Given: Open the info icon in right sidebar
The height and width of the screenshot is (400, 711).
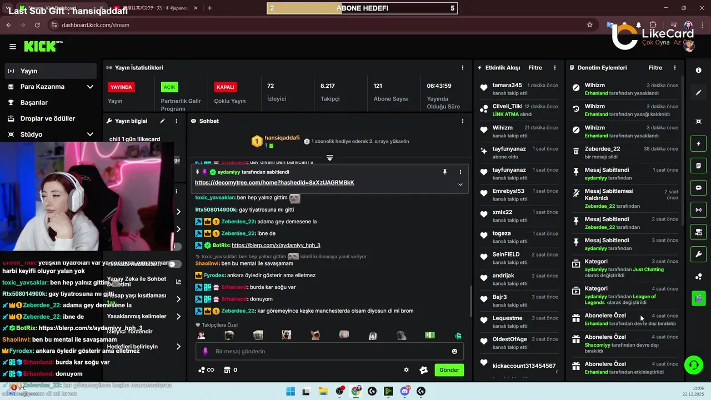Looking at the screenshot, I should pos(698,71).
